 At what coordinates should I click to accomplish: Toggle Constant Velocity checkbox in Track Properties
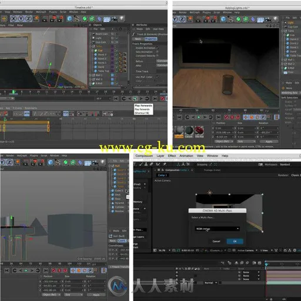pos(158,56)
